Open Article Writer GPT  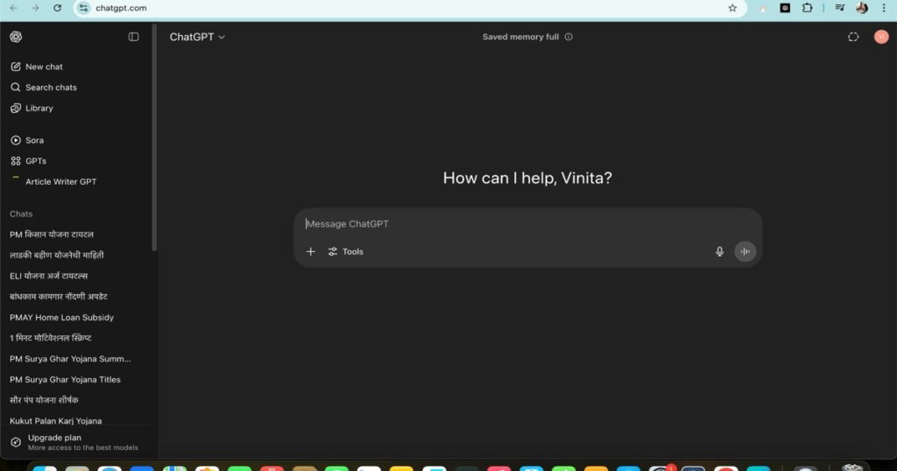tap(53, 181)
